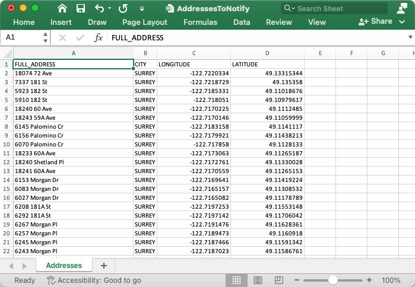Switch to the Page Layout ribbon tab
This screenshot has width=415, height=287.
[145, 22]
